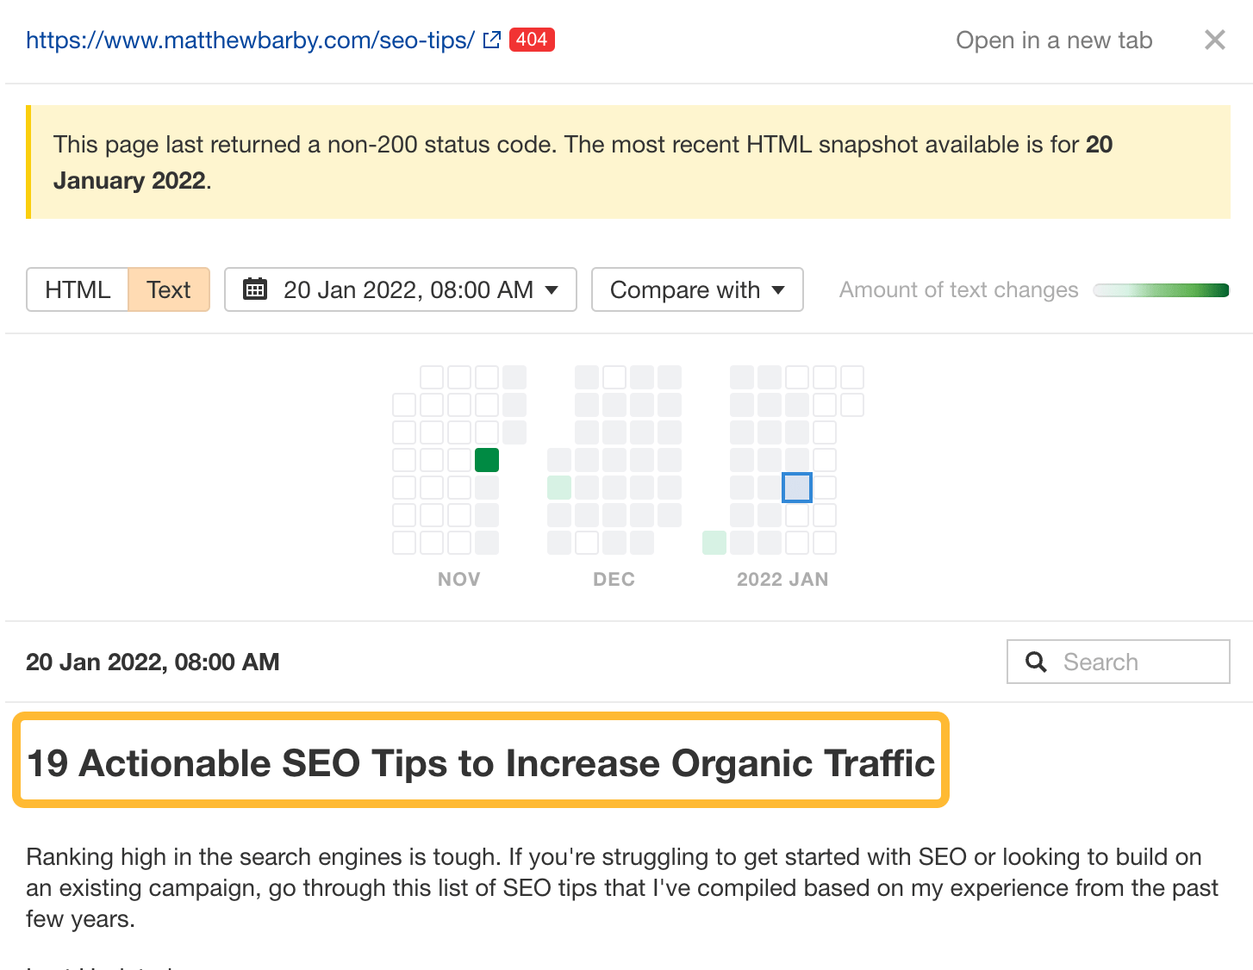The image size is (1253, 970).
Task: Click the Open in a new tab link
Action: [x=1053, y=39]
